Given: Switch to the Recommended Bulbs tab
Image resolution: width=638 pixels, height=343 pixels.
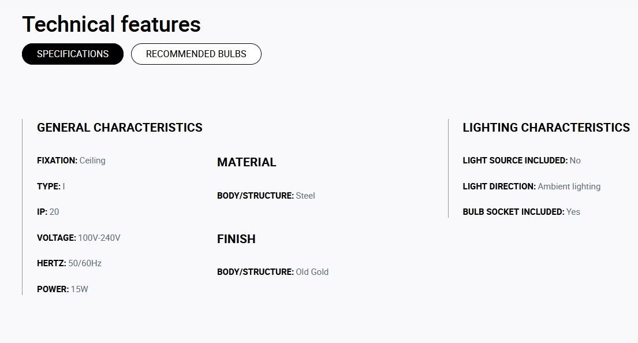Looking at the screenshot, I should pos(196,54).
